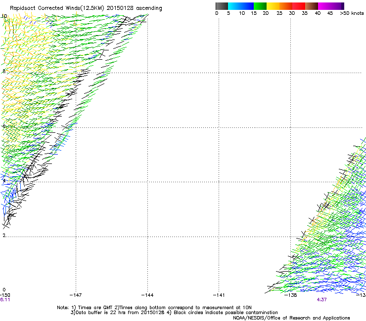Click the latitude label '2' on the left axis

coord(4,235)
